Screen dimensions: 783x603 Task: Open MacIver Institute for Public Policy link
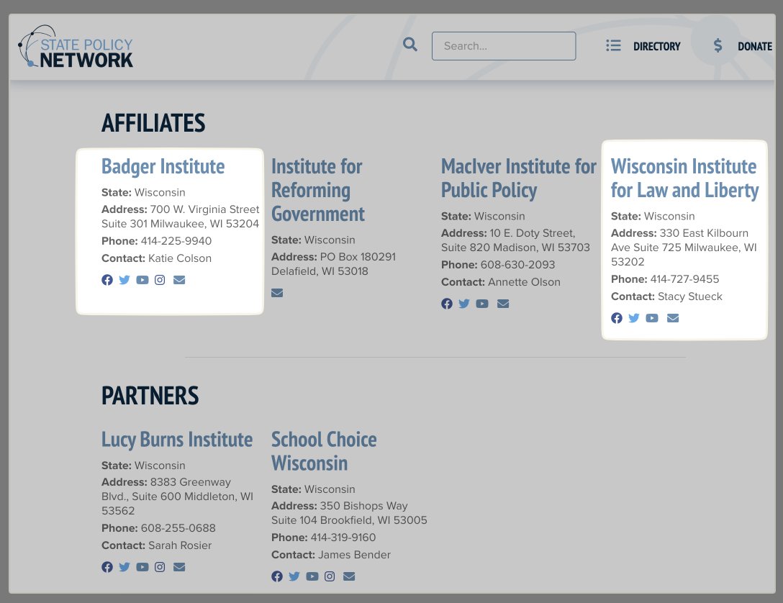coord(518,178)
